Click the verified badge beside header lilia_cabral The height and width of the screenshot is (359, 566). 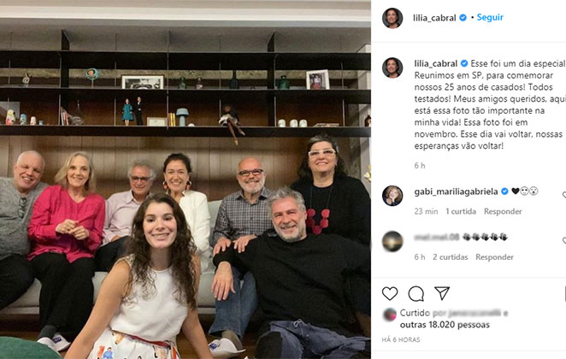pos(463,17)
